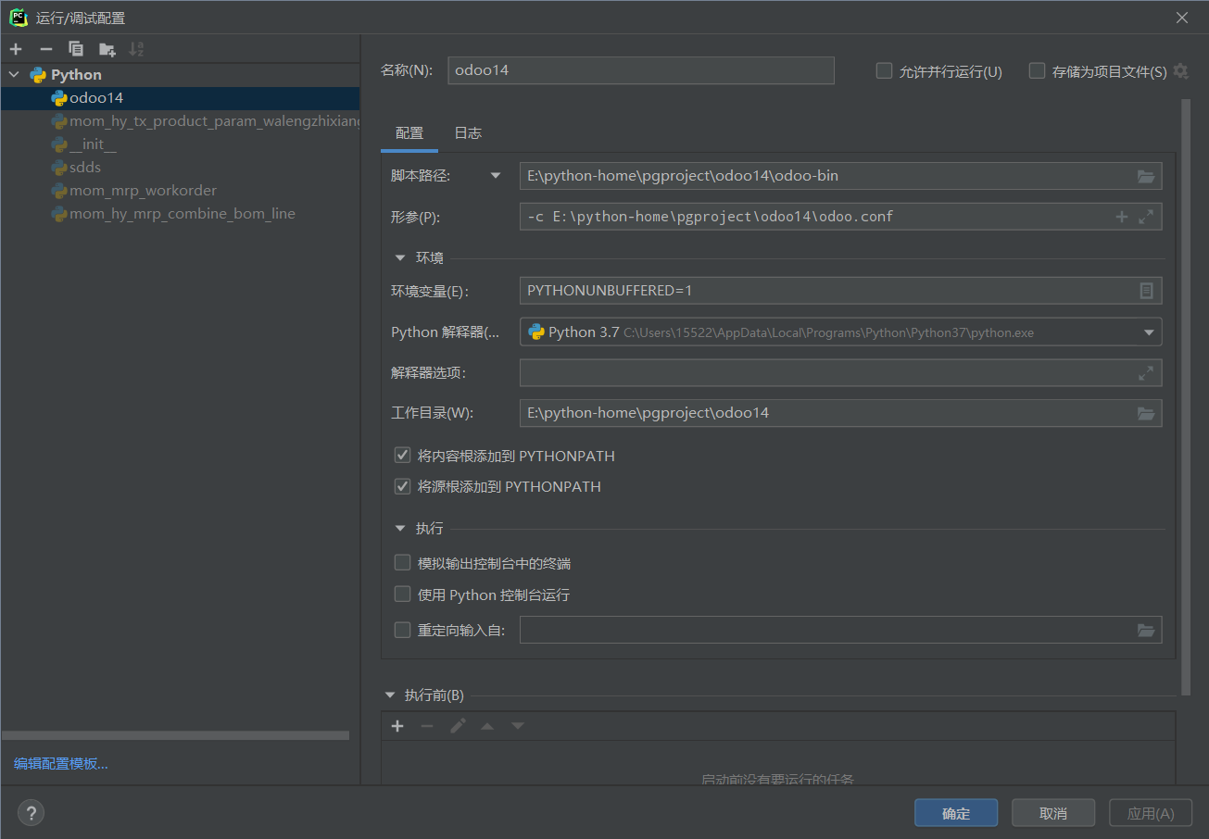This screenshot has height=839, width=1209.
Task: Toggle 存储为项目文件 checkbox
Action: click(1037, 71)
